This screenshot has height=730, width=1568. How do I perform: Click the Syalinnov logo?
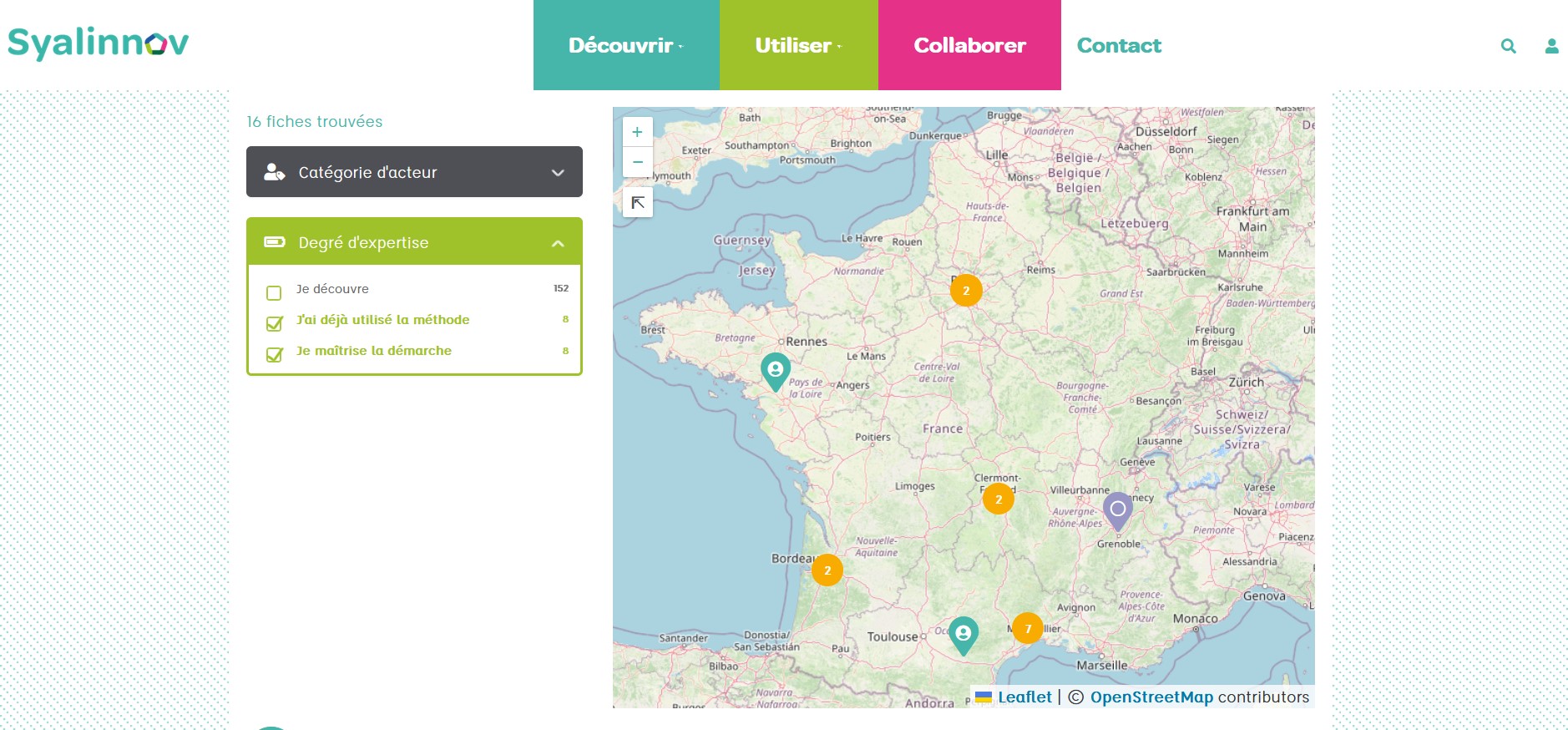(x=99, y=43)
